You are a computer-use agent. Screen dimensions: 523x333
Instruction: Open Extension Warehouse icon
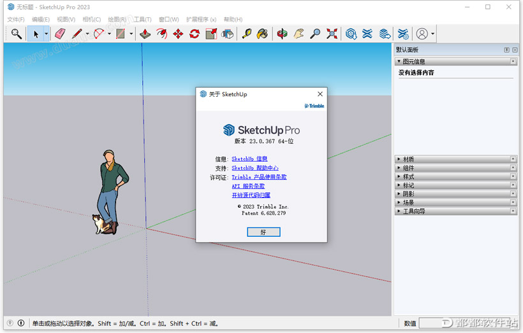pos(367,34)
